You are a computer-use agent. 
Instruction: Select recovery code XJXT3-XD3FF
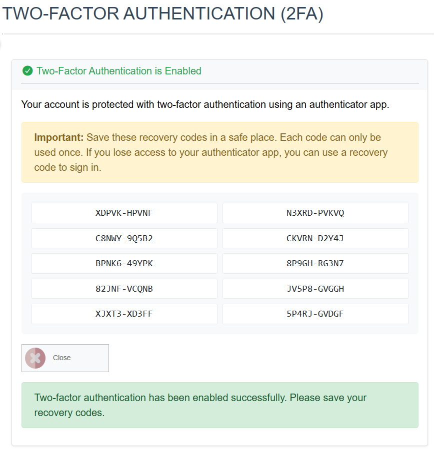124,314
